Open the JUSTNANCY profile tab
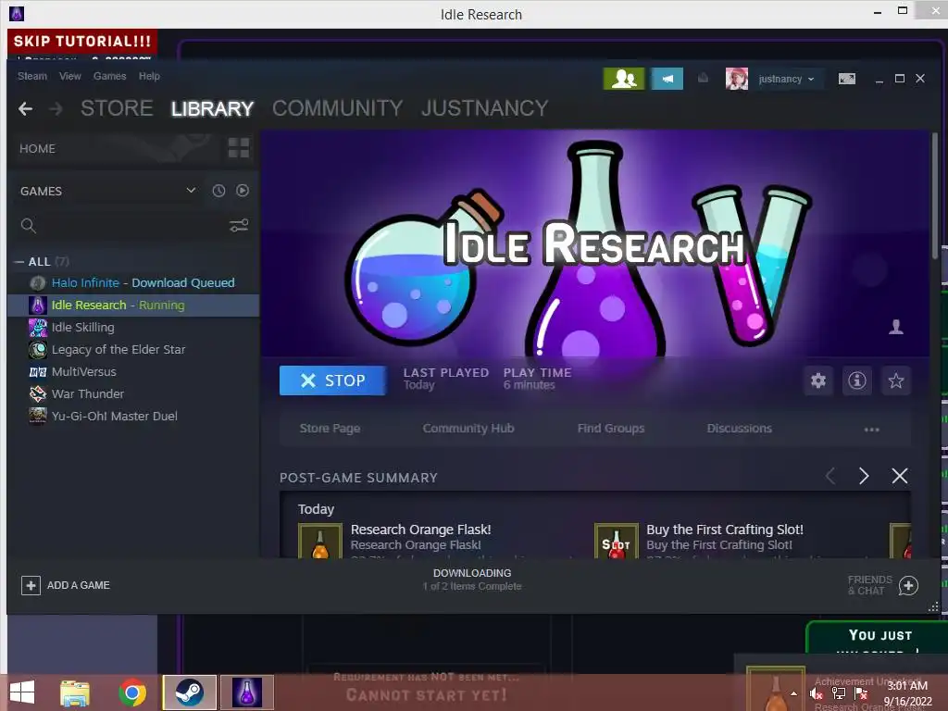Screen dimensions: 948x711 tap(485, 108)
